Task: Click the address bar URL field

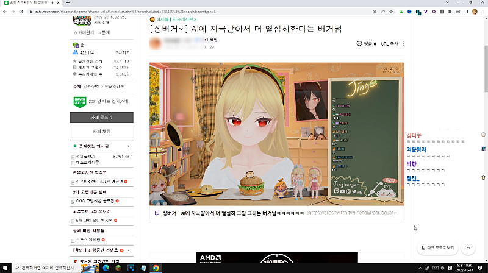Action: click(199, 12)
